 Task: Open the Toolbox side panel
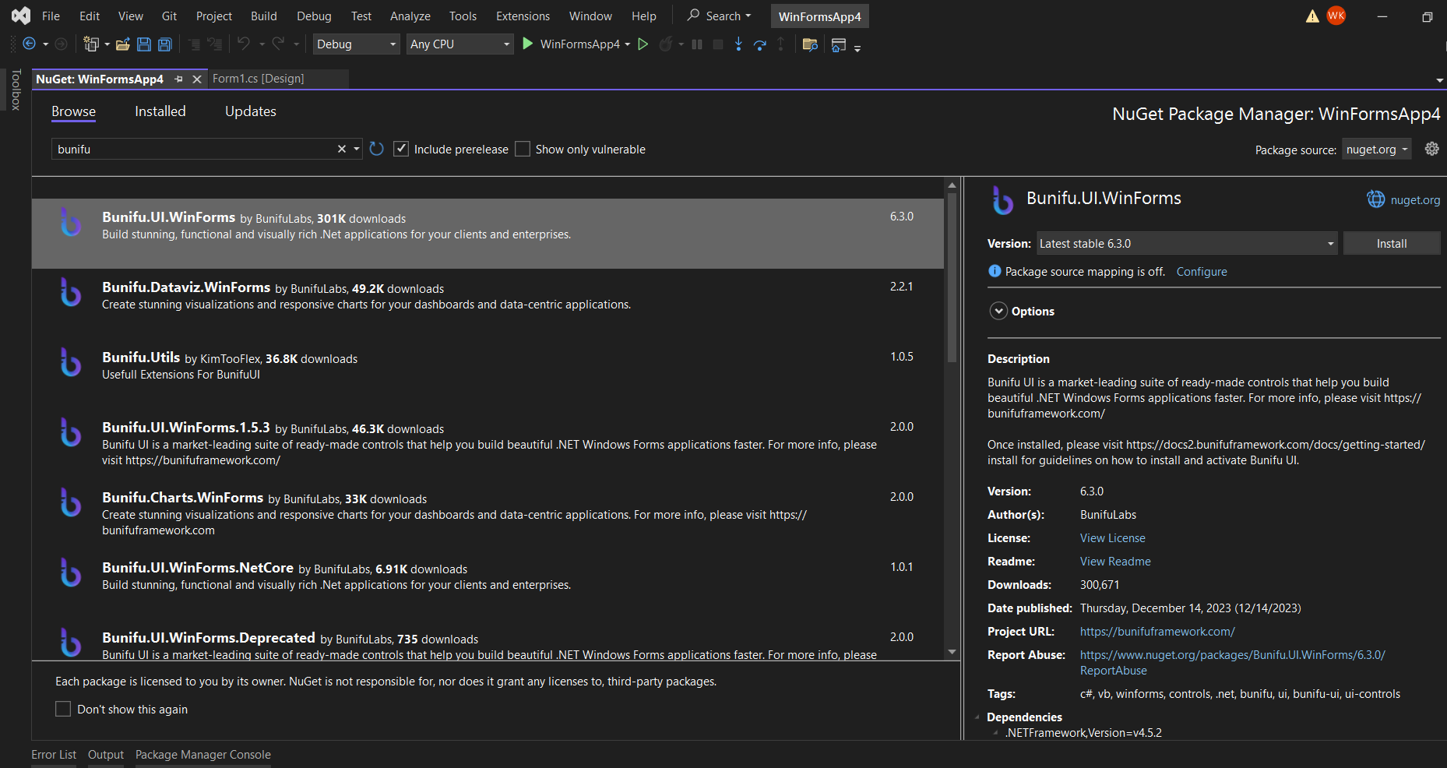coord(16,90)
